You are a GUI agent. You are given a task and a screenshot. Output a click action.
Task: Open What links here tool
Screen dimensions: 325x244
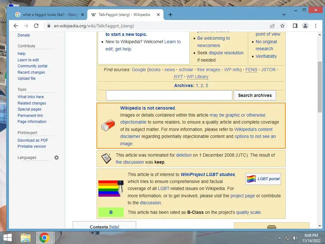(30, 97)
